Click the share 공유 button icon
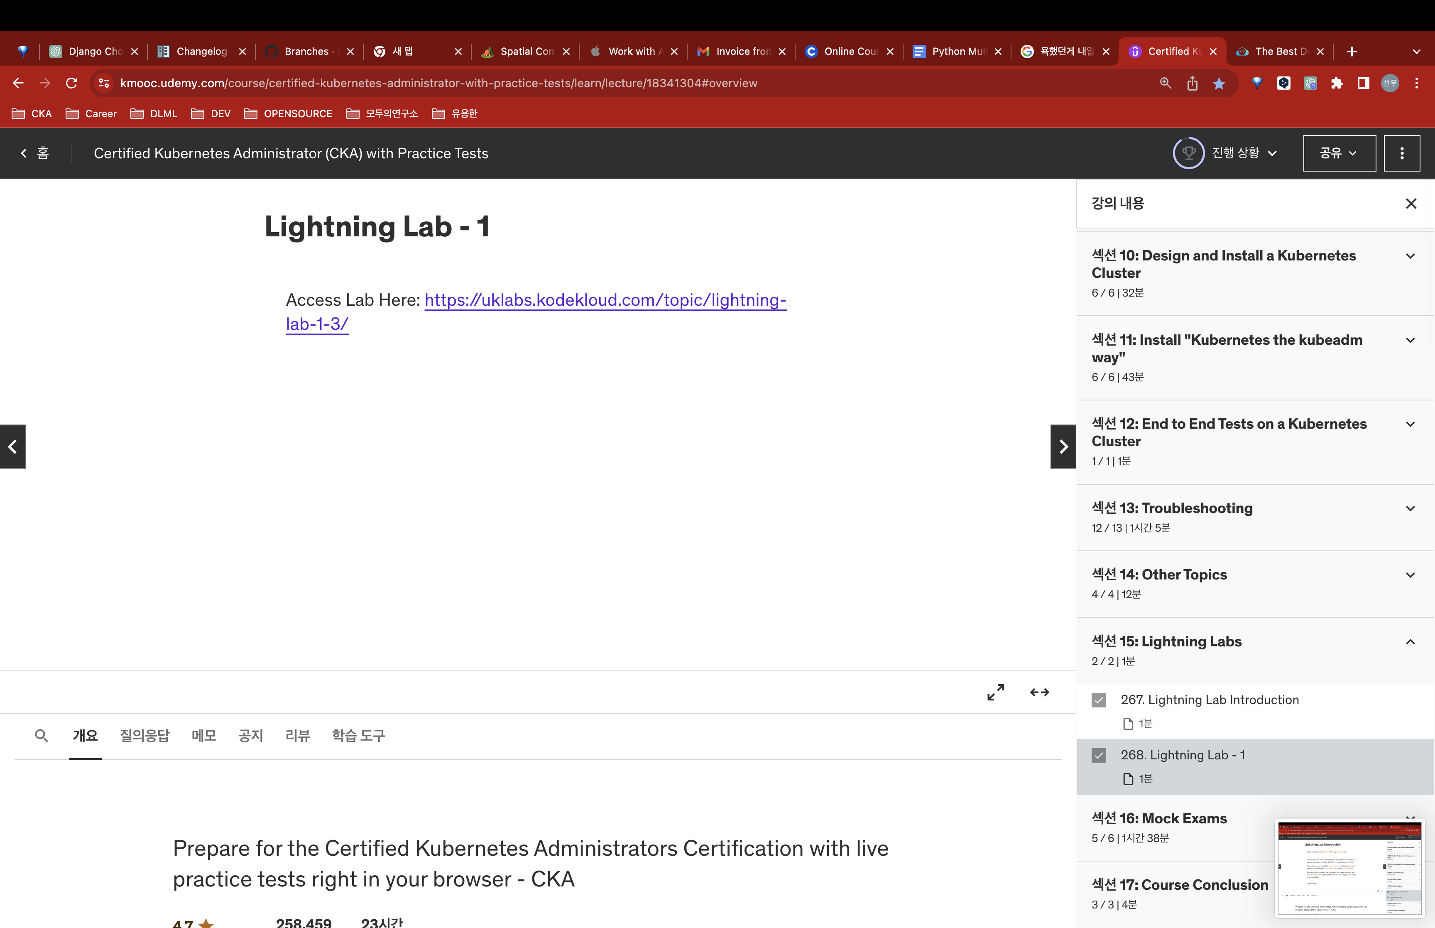 click(1338, 153)
